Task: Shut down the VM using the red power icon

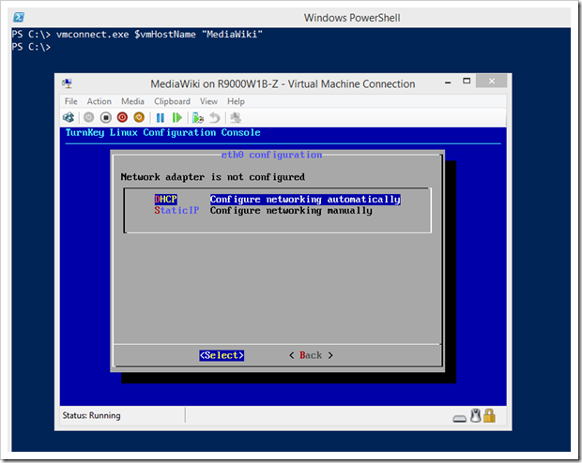Action: pos(122,118)
